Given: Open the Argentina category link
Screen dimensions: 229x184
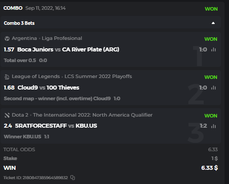Looking at the screenshot, I should click(x=24, y=38).
